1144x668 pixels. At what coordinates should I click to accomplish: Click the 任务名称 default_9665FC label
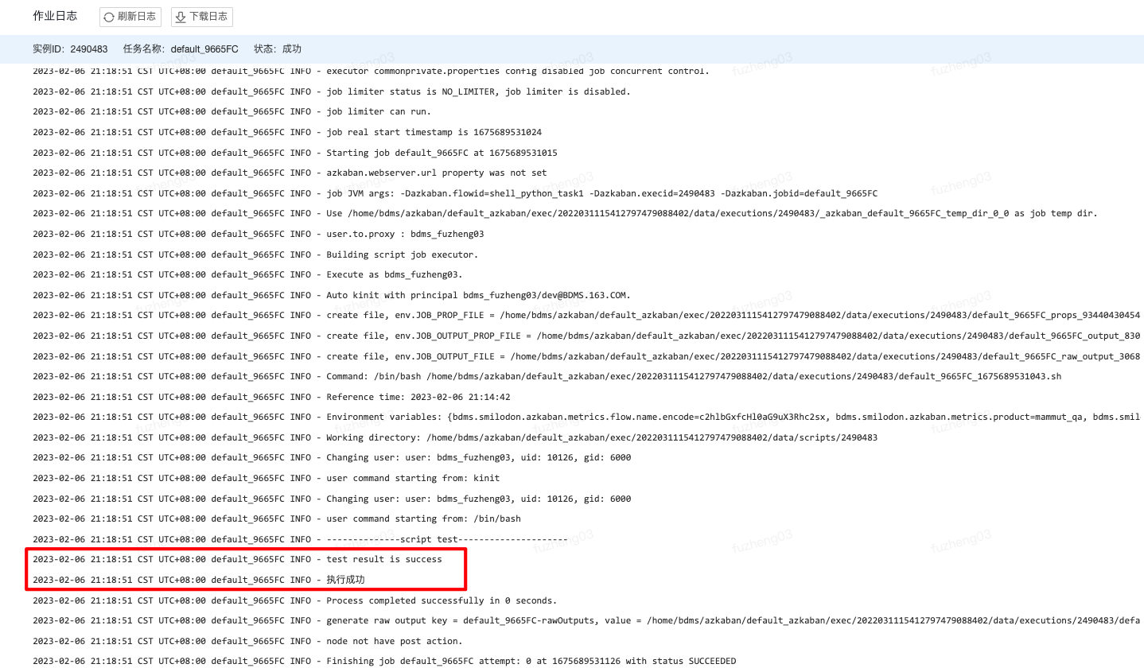(181, 49)
